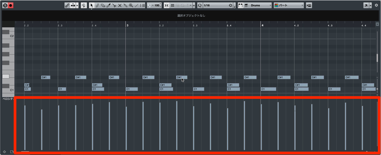Select the Split scissors tool
Screen dimensions: 381x155
(114, 5)
